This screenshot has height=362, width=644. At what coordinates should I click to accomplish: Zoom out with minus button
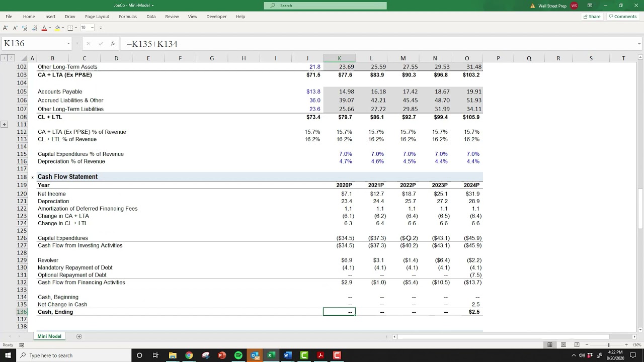click(587, 345)
